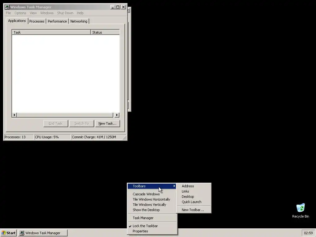Switch to the Applications tab
Image resolution: width=316 pixels, height=237 pixels.
pos(17,21)
